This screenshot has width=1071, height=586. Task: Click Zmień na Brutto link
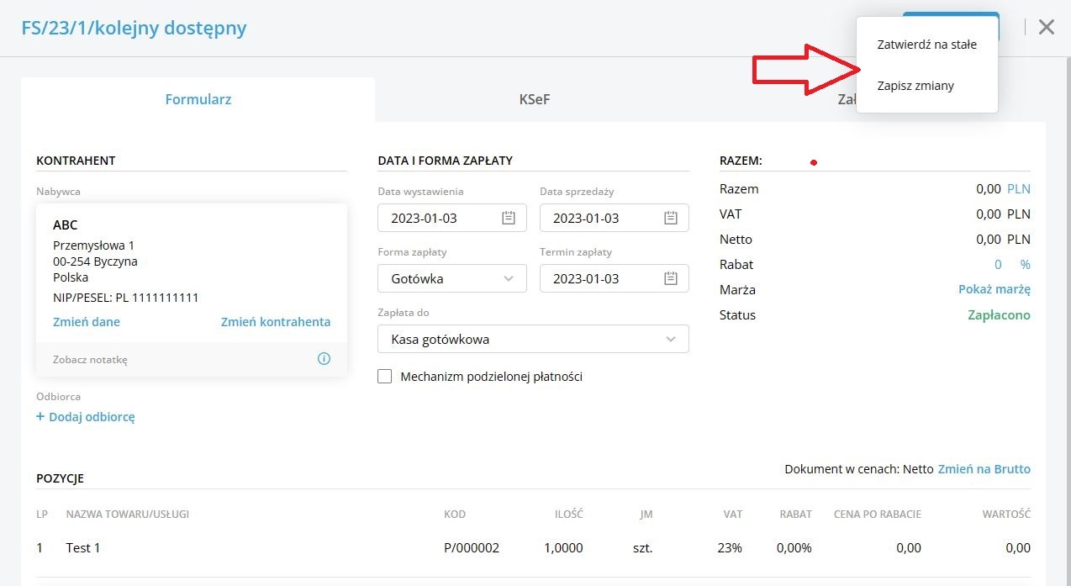[x=984, y=469]
